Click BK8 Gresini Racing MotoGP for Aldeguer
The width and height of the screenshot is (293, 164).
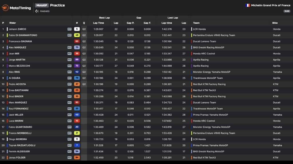click(x=209, y=151)
